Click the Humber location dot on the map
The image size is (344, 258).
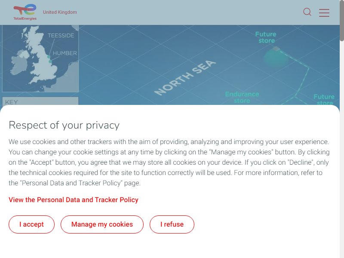[50, 61]
